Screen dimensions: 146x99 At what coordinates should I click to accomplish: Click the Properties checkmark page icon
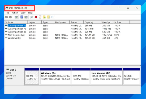(x=40, y=17)
